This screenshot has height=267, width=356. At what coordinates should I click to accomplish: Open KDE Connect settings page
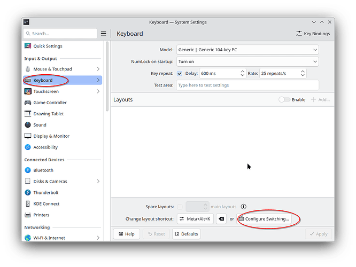click(63, 203)
